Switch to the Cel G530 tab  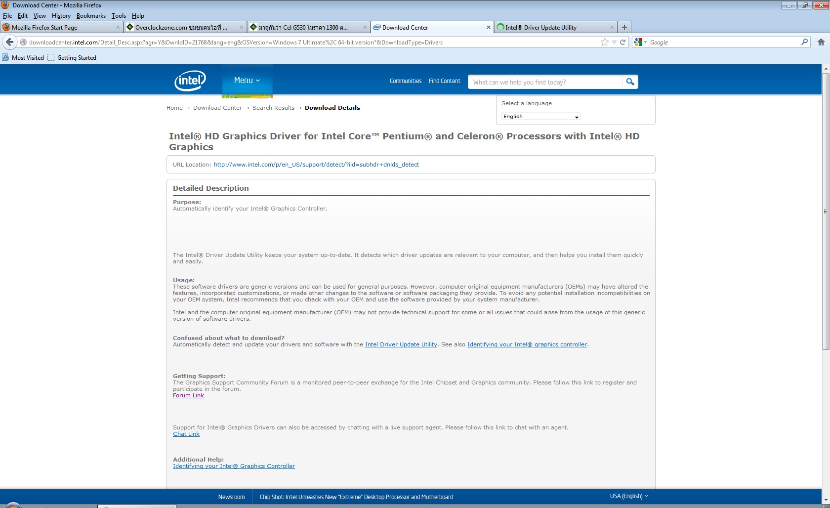[308, 27]
